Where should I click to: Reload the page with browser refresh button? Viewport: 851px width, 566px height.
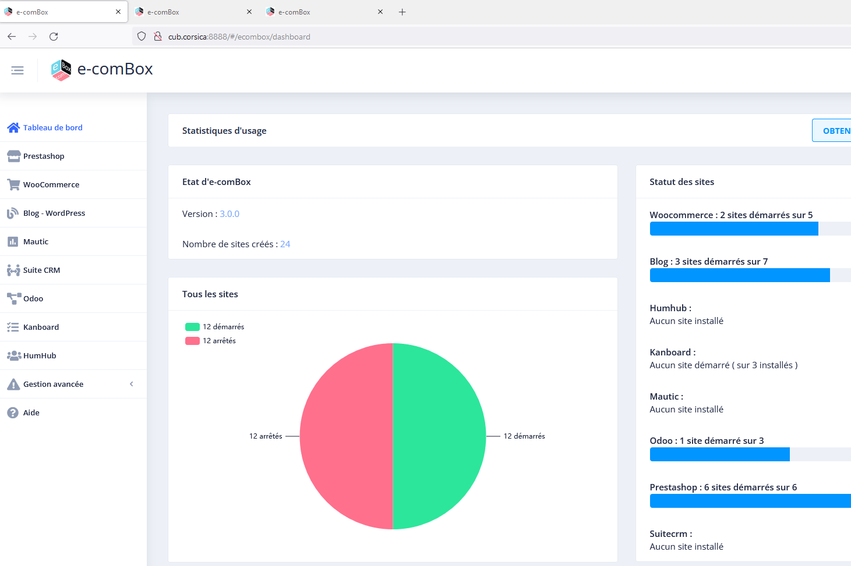click(x=54, y=37)
